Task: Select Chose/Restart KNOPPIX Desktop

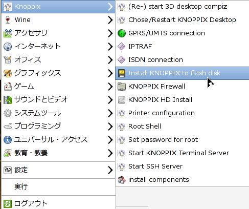Action: click(182, 20)
